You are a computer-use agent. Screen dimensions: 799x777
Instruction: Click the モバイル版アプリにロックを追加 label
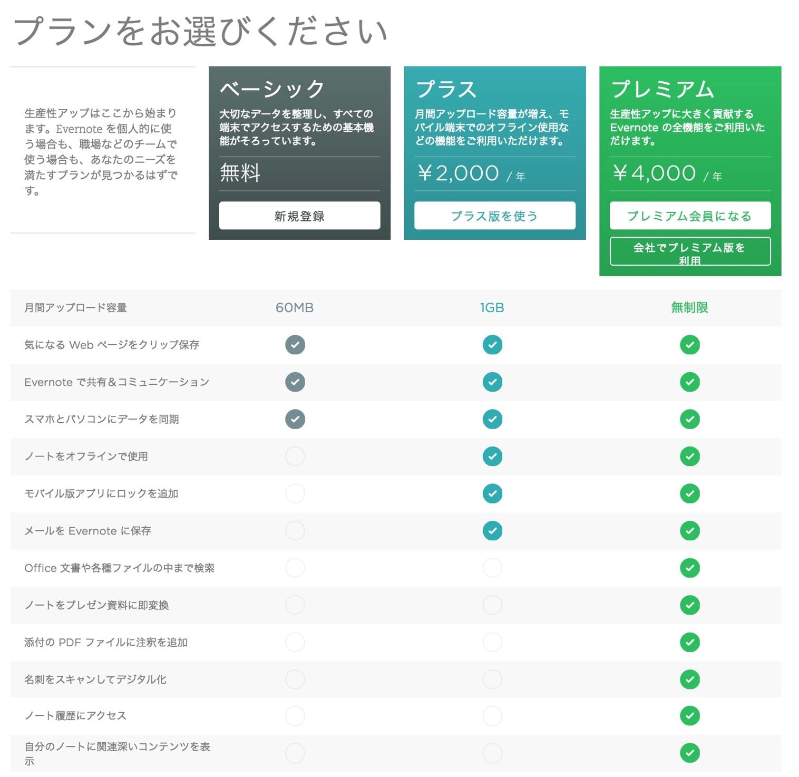pyautogui.click(x=101, y=494)
